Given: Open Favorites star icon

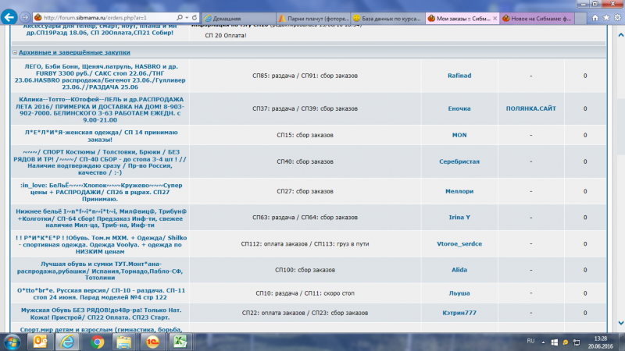Looking at the screenshot, I should coord(606,17).
